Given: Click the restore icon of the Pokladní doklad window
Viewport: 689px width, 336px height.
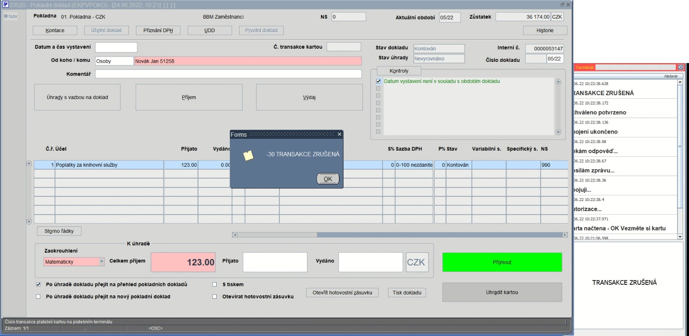Looking at the screenshot, I should coord(562,5).
